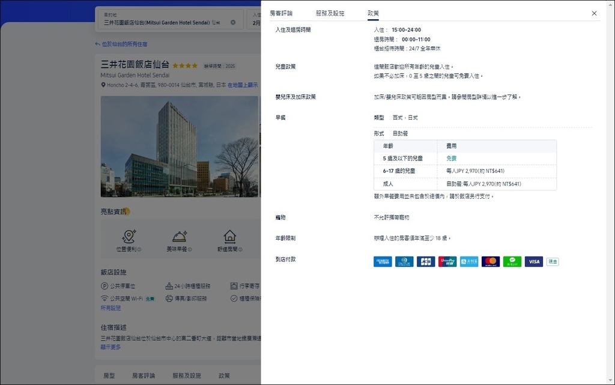
Task: Click the 行李寄存 luggage storage icon
Action: click(x=234, y=286)
